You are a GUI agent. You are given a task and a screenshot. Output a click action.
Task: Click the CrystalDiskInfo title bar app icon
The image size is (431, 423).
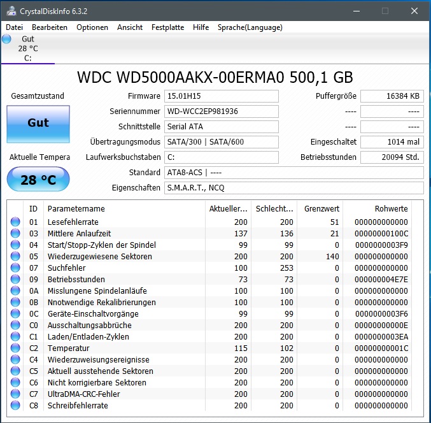coord(11,11)
